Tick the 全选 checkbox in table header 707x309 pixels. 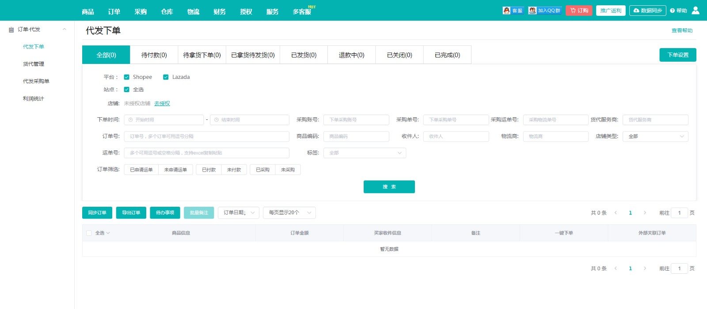click(x=89, y=233)
